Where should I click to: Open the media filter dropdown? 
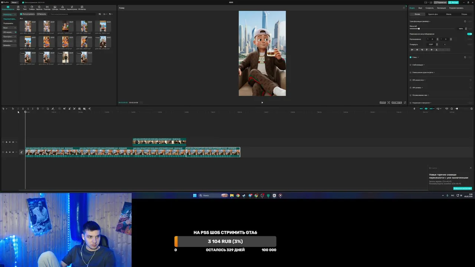click(x=111, y=14)
